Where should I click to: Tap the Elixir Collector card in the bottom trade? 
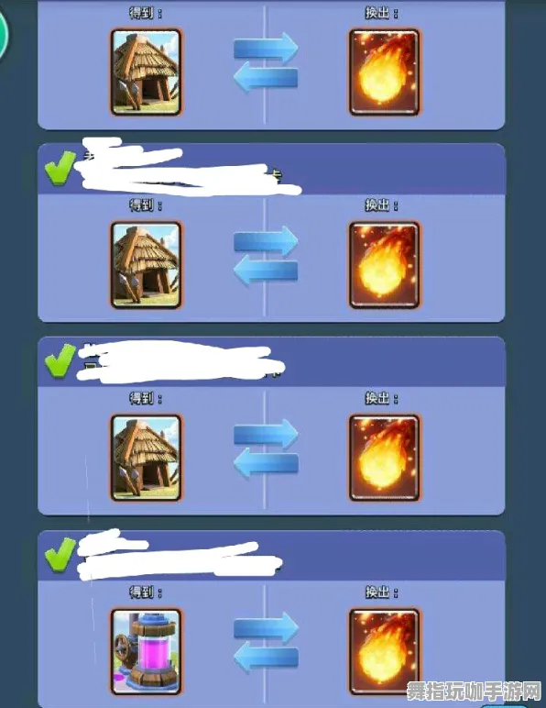point(146,651)
